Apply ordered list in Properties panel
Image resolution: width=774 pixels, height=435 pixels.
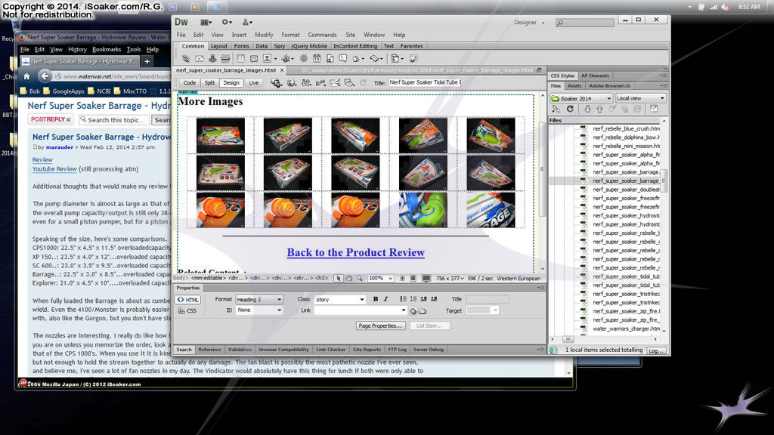click(x=413, y=299)
